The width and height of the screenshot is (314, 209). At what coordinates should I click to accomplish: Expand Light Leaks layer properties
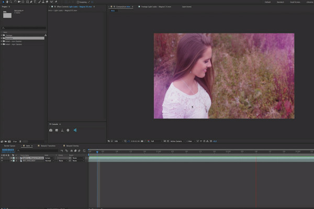click(11, 158)
